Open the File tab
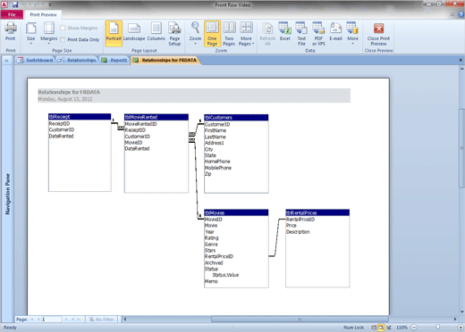Viewport: 465px width, 332px height. point(12,14)
